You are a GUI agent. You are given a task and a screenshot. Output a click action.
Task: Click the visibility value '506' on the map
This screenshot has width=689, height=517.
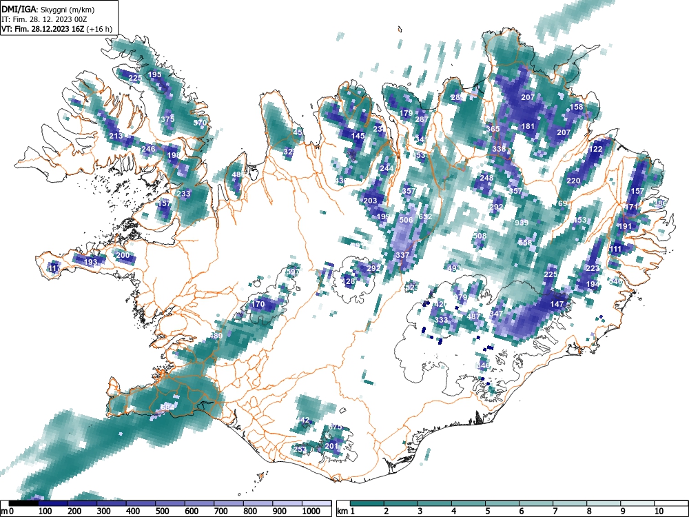[406, 220]
